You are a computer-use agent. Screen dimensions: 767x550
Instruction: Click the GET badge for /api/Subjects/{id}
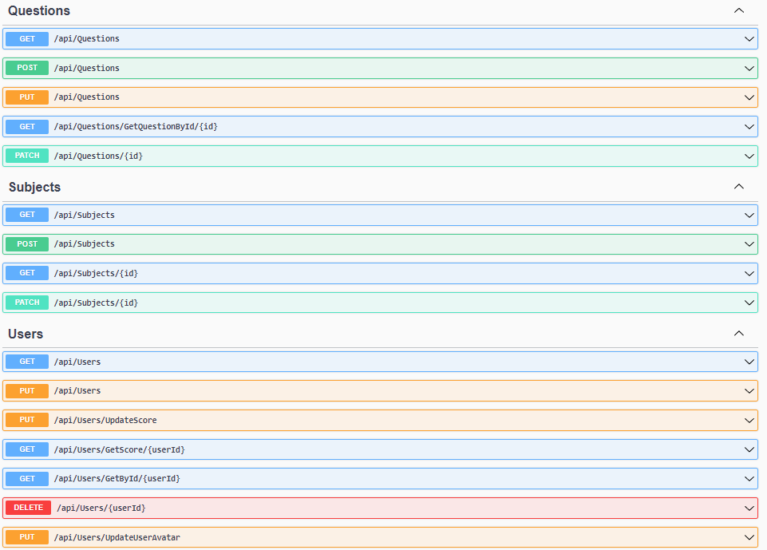click(x=27, y=273)
